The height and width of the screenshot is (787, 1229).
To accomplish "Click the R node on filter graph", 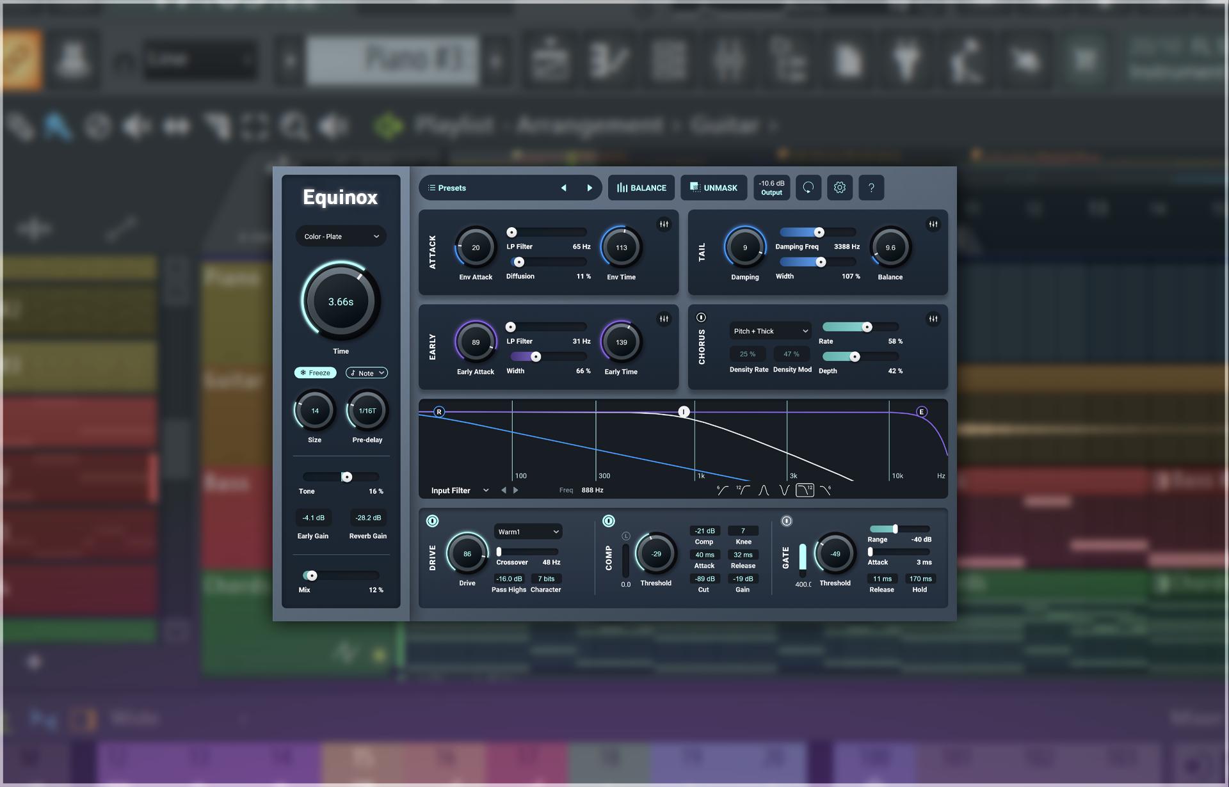I will 439,411.
